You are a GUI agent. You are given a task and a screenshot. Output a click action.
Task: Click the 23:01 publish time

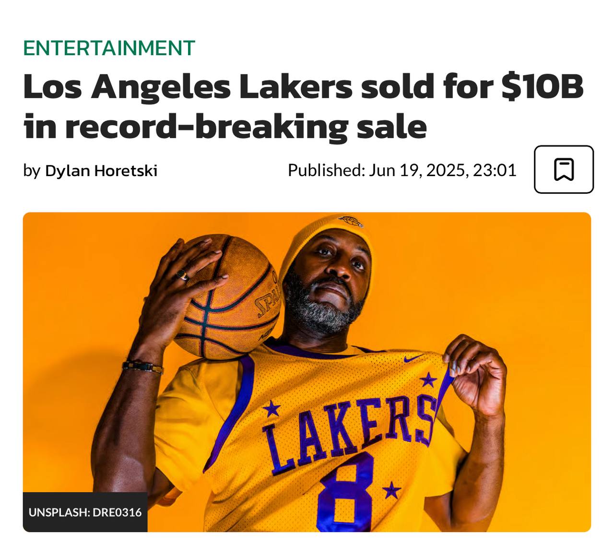coord(495,170)
